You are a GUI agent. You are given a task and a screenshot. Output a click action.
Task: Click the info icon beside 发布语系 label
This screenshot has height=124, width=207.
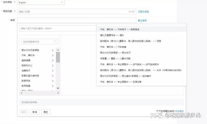14,2
